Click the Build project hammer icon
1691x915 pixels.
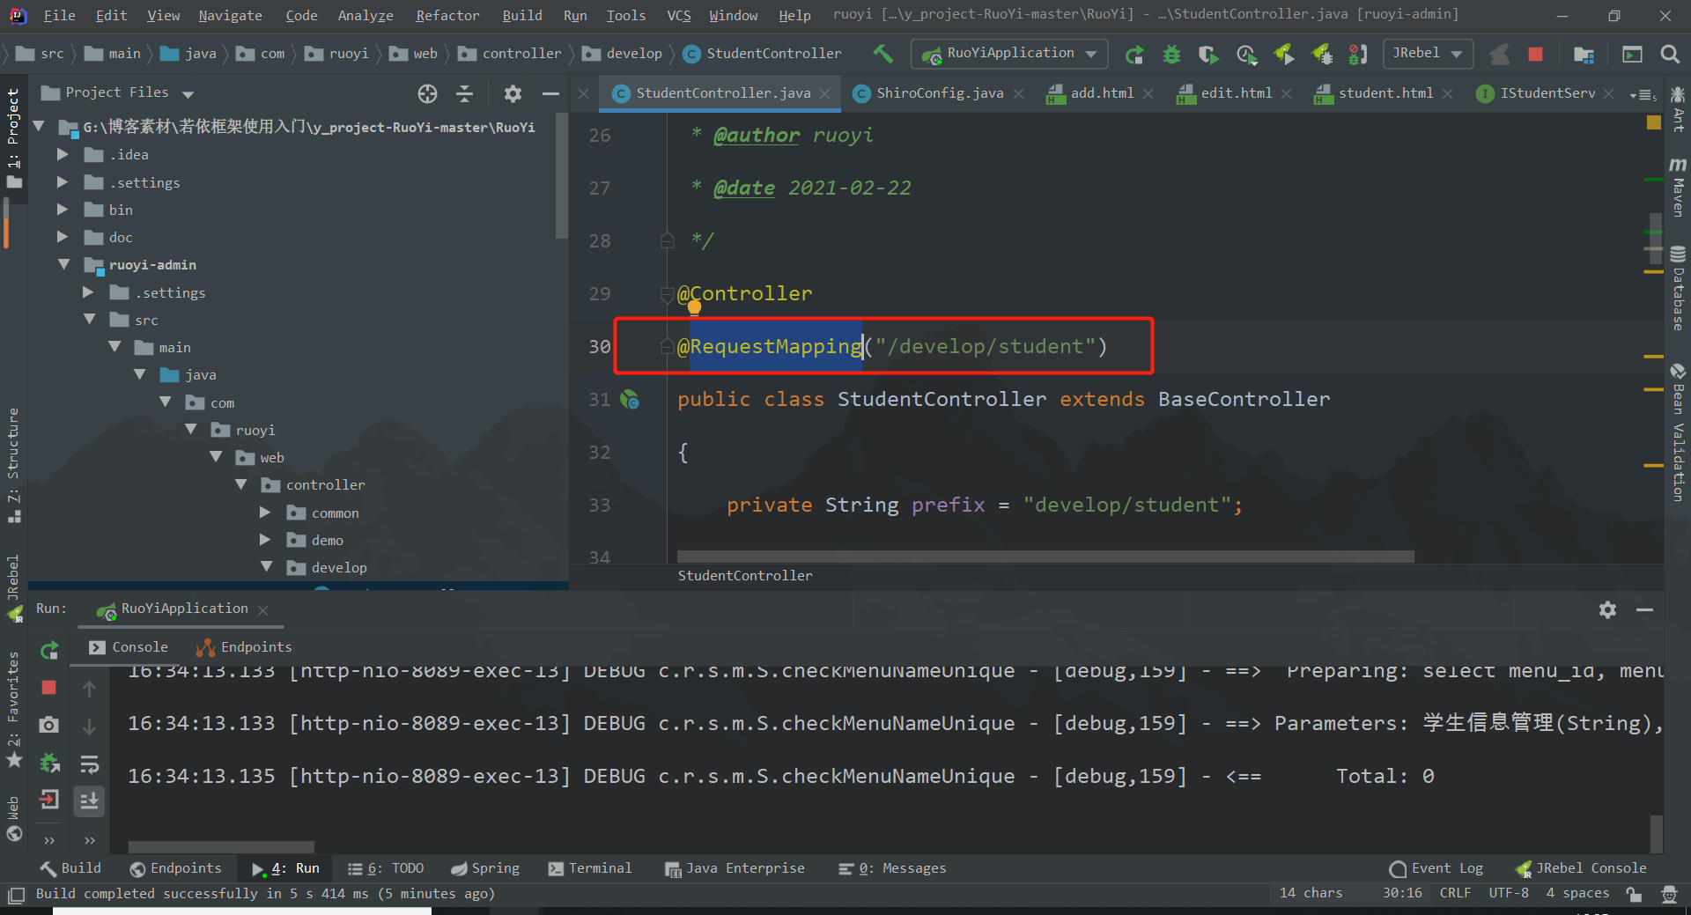882,54
